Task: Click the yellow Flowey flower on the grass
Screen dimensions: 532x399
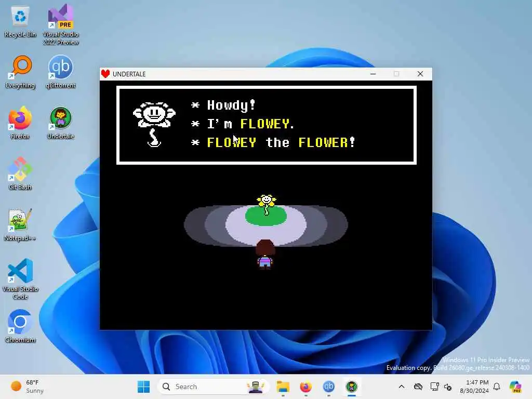Action: (267, 204)
